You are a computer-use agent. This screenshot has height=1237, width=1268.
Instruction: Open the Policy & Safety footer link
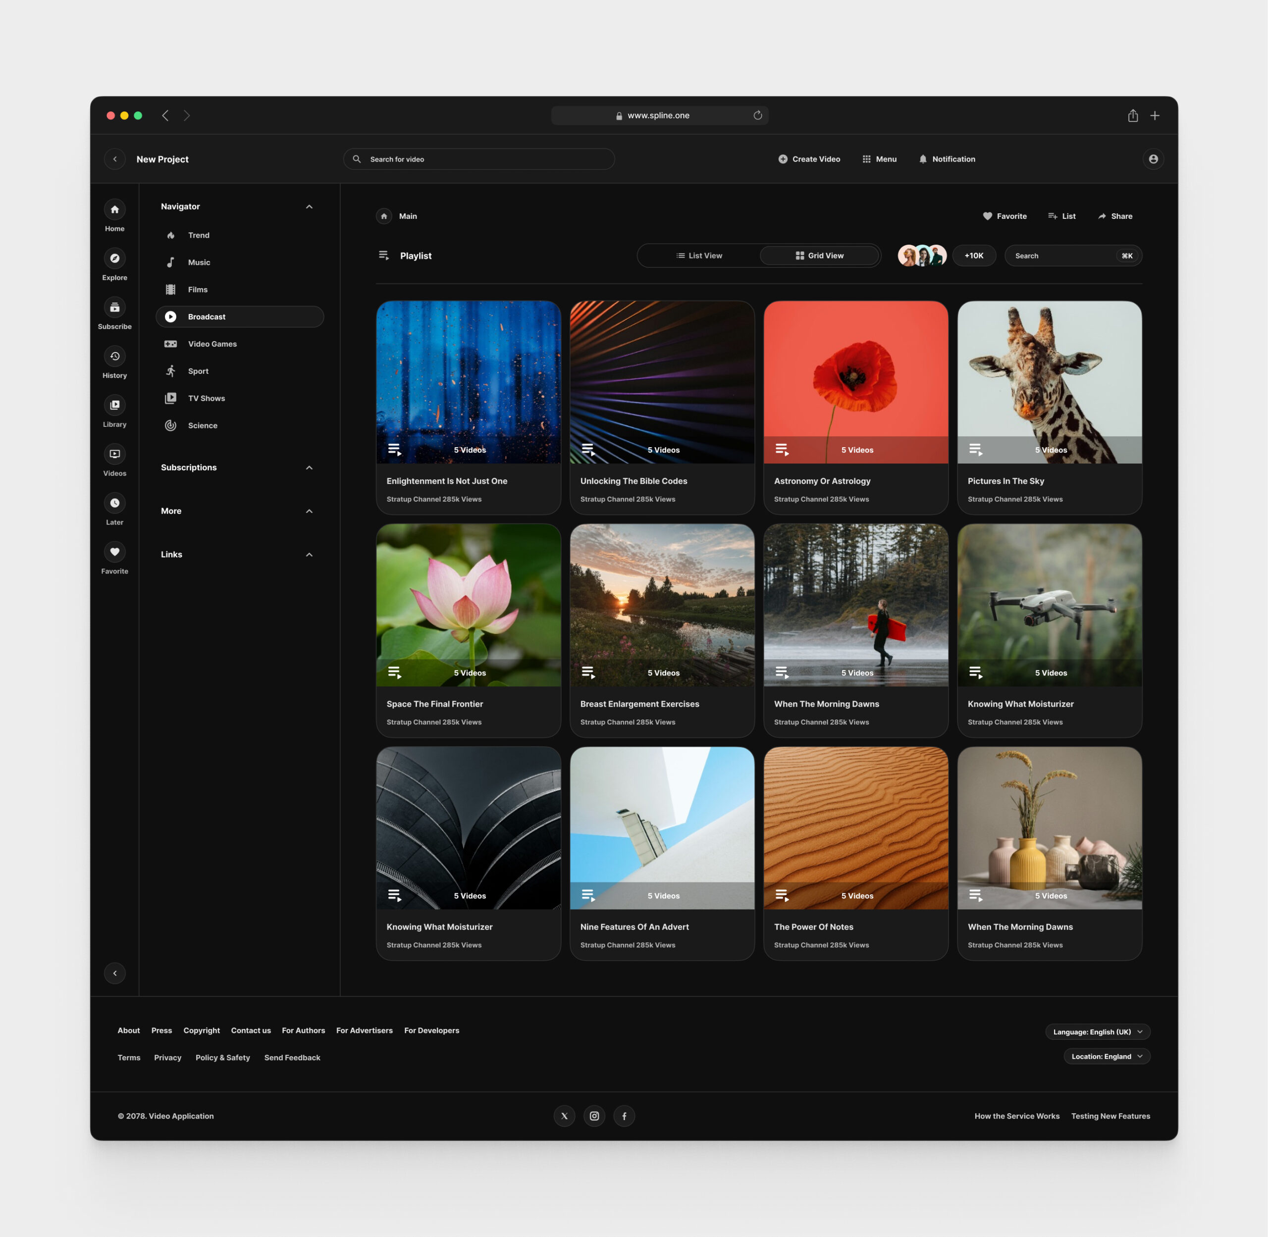coord(222,1058)
